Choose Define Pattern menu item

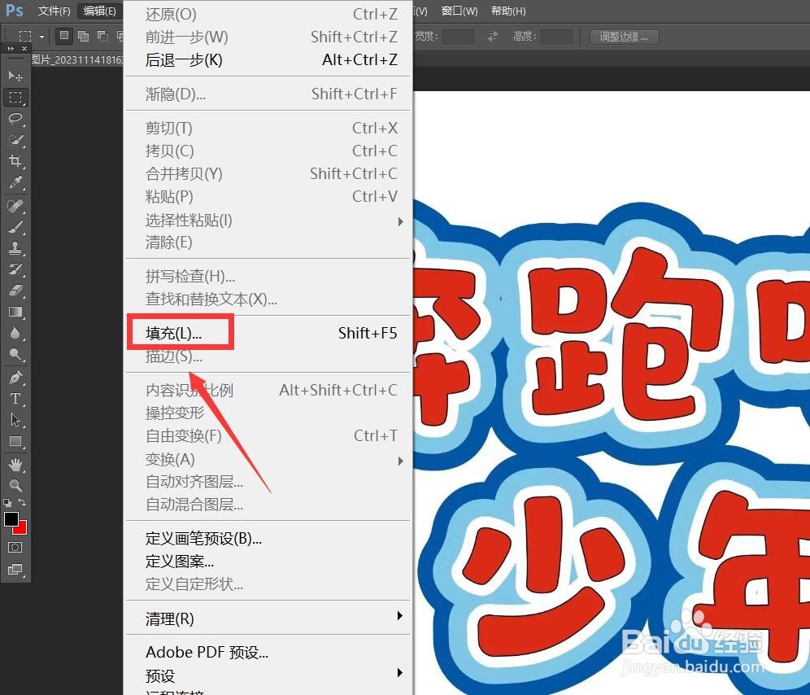click(x=268, y=561)
